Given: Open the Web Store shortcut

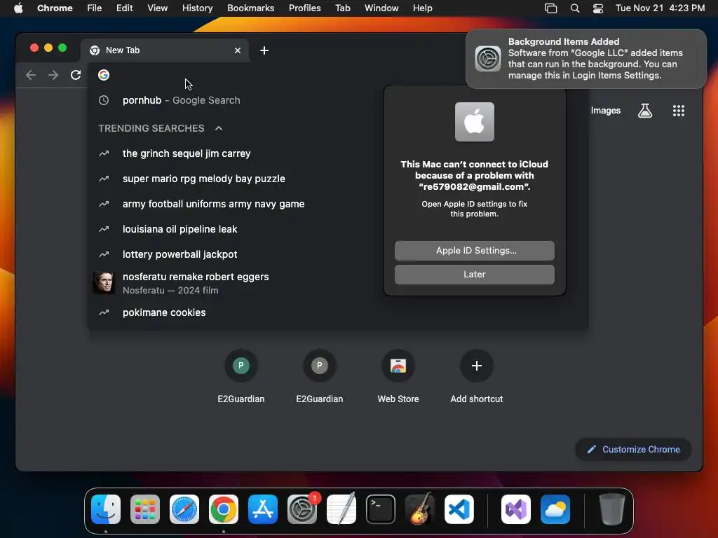Looking at the screenshot, I should click(x=398, y=366).
